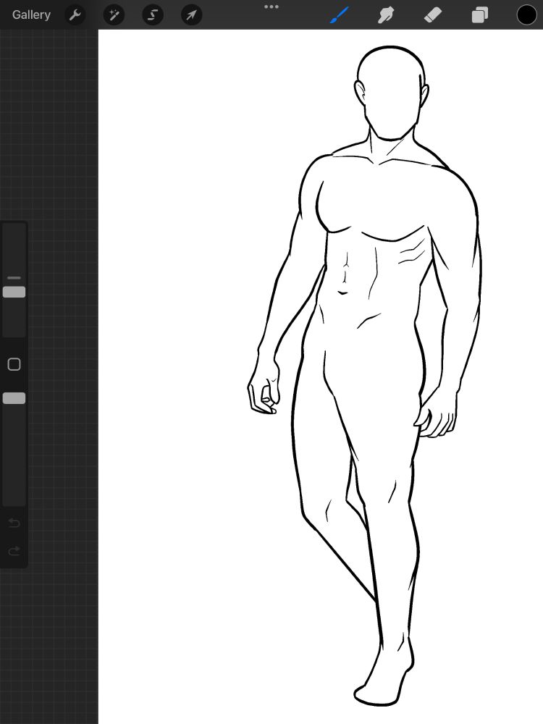Undo the last stroke
543x724 pixels.
[x=14, y=523]
